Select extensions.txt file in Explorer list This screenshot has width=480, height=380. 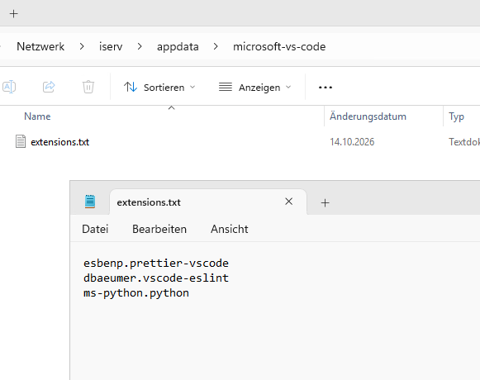click(x=60, y=142)
